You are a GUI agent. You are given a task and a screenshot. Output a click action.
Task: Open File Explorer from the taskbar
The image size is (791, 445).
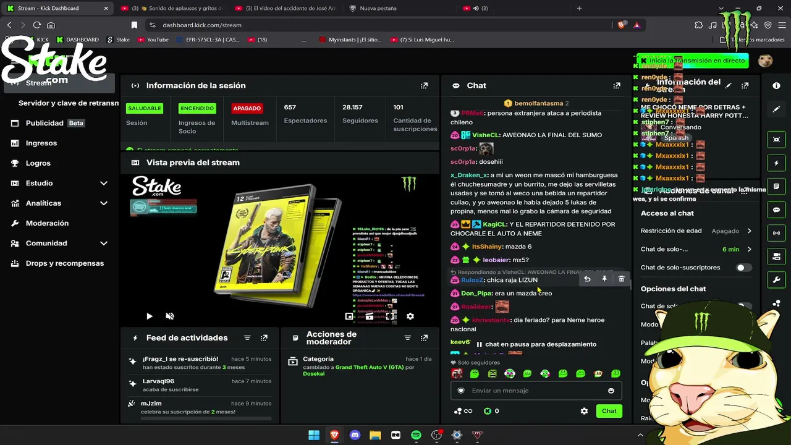click(375, 435)
